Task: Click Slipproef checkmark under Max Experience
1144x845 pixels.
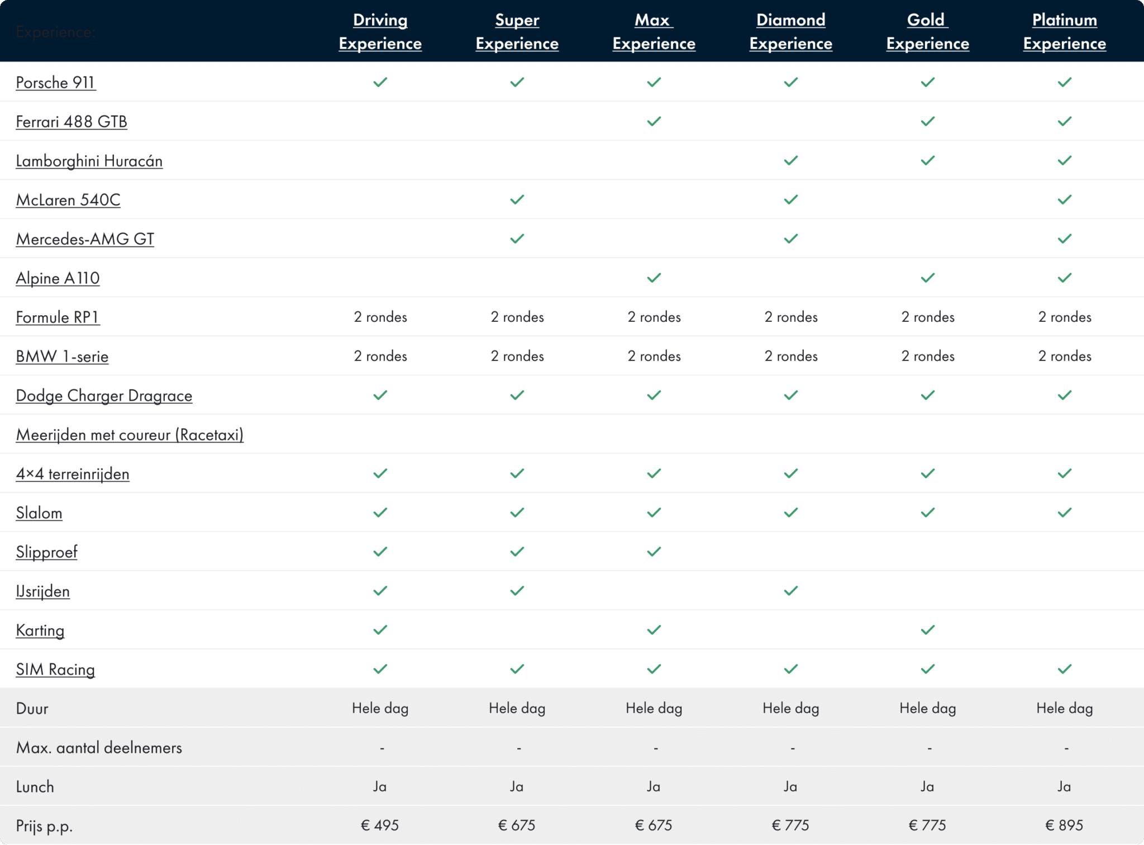Action: (654, 552)
